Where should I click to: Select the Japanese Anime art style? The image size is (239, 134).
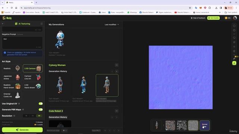(x=12, y=77)
